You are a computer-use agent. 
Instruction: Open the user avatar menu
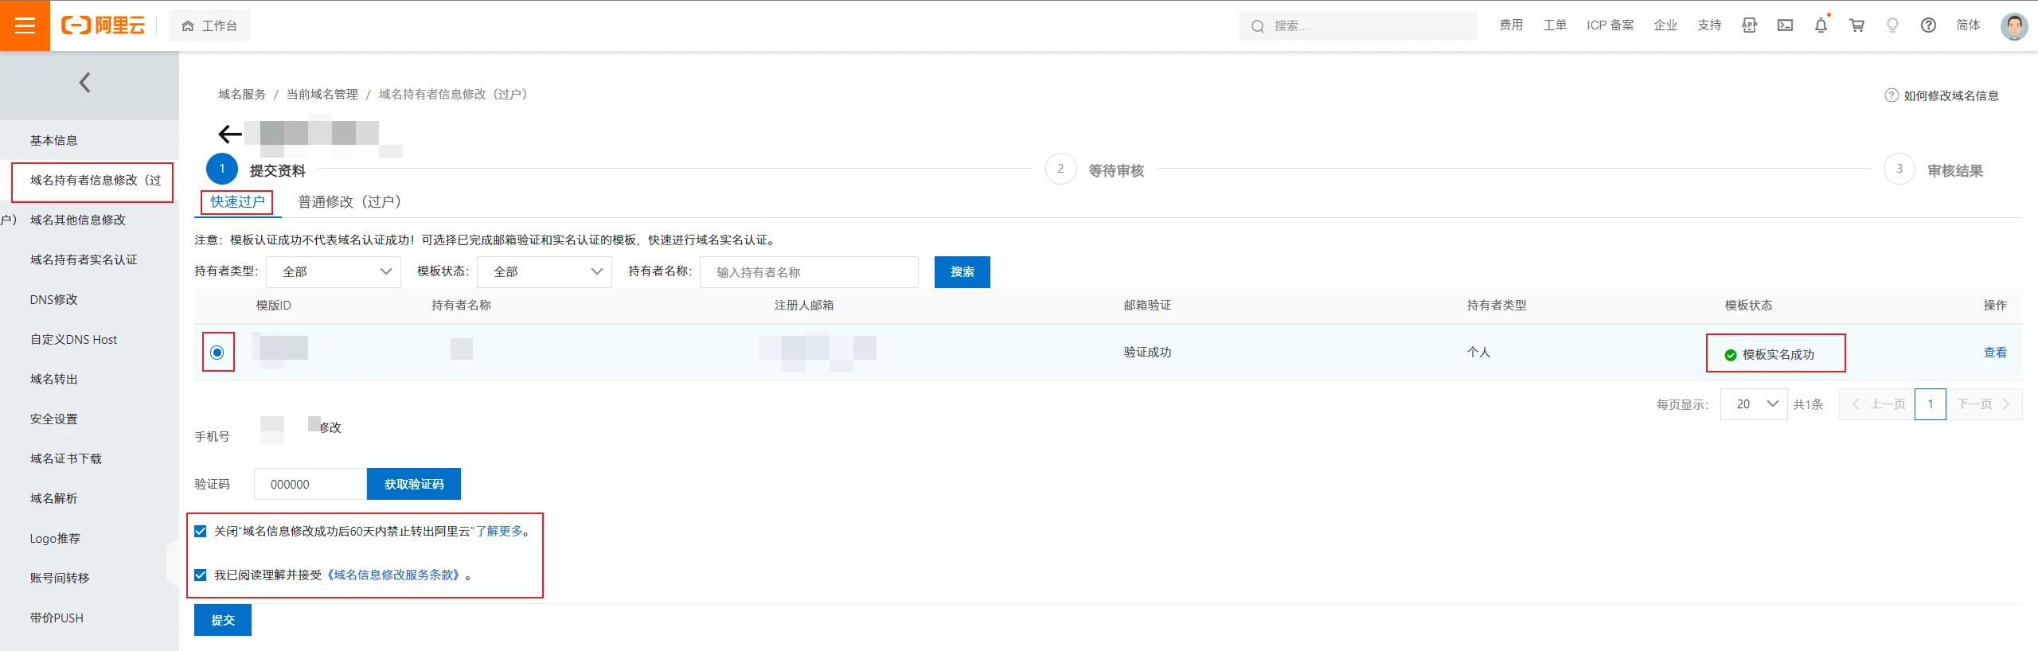pos(2014,25)
